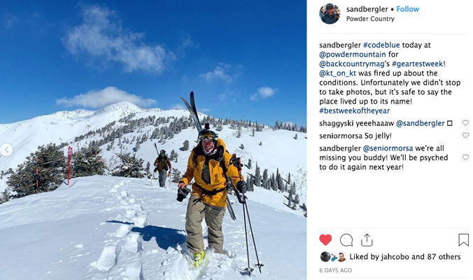Open the #bestweekoftheyear hashtag
Image resolution: width=473 pixels, height=280 pixels.
pyautogui.click(x=355, y=111)
